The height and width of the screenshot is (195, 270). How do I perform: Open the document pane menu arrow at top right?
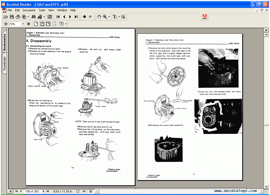(266, 30)
